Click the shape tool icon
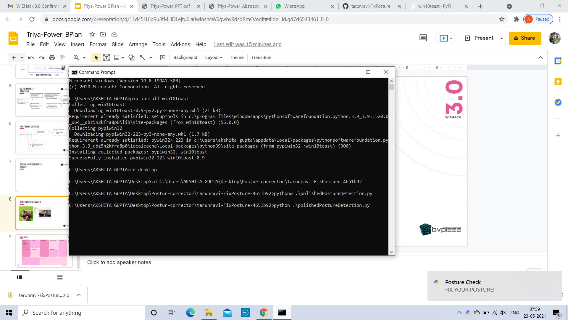Viewport: 568px width, 320px height. (131, 57)
